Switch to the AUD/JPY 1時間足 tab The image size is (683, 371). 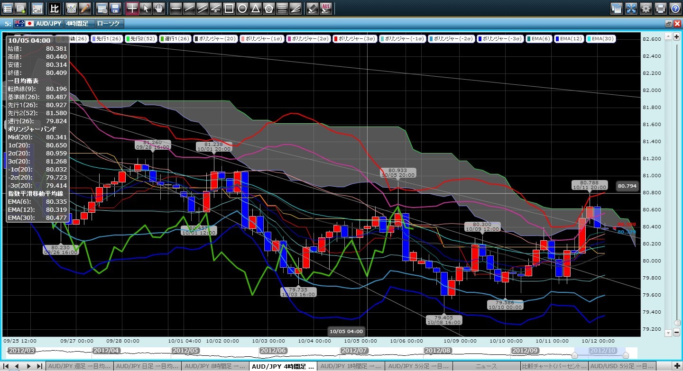[351, 366]
